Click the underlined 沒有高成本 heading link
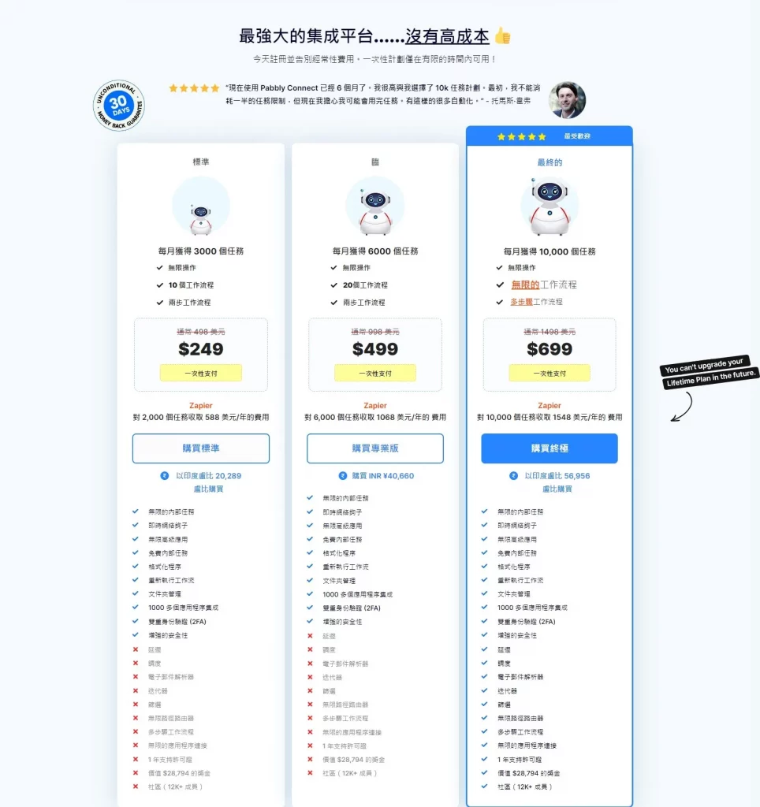This screenshot has height=807, width=760. click(x=447, y=36)
